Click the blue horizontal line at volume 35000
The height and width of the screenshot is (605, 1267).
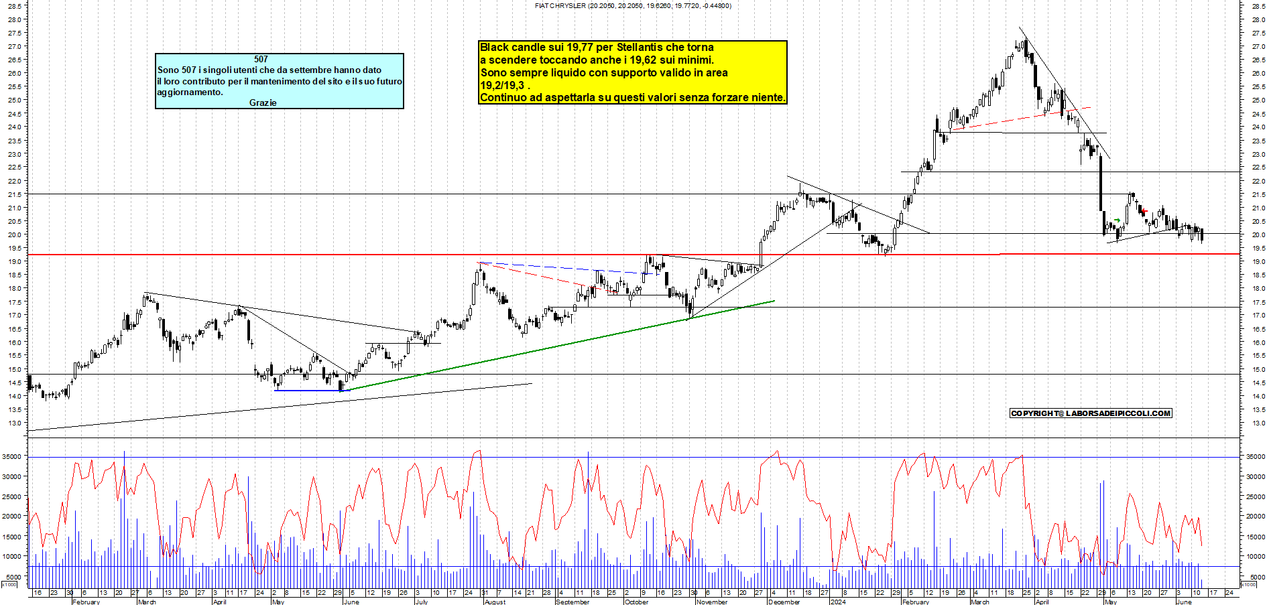point(633,458)
